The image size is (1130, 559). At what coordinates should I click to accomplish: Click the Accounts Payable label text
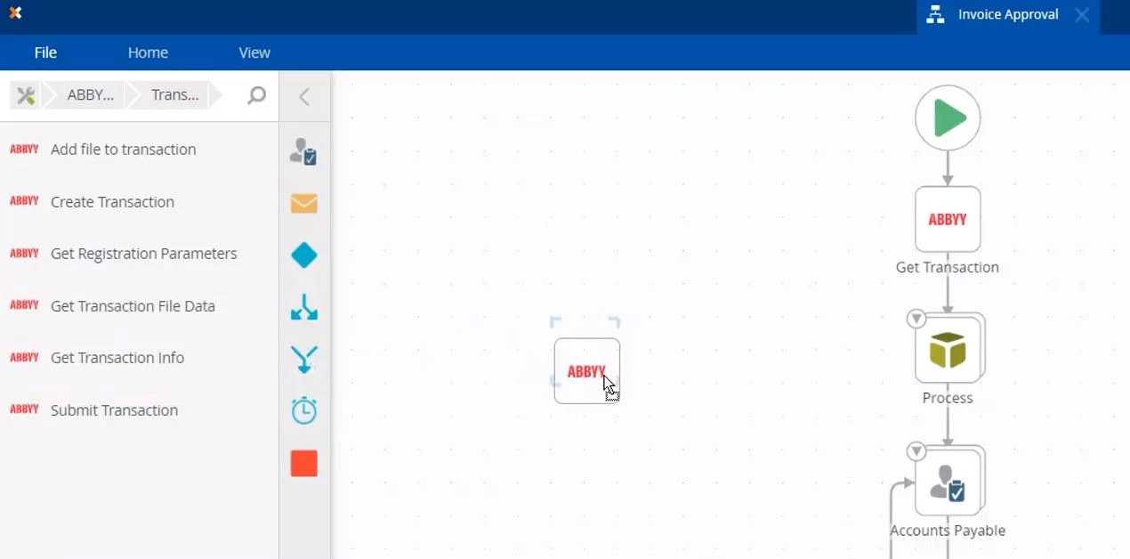click(x=948, y=531)
